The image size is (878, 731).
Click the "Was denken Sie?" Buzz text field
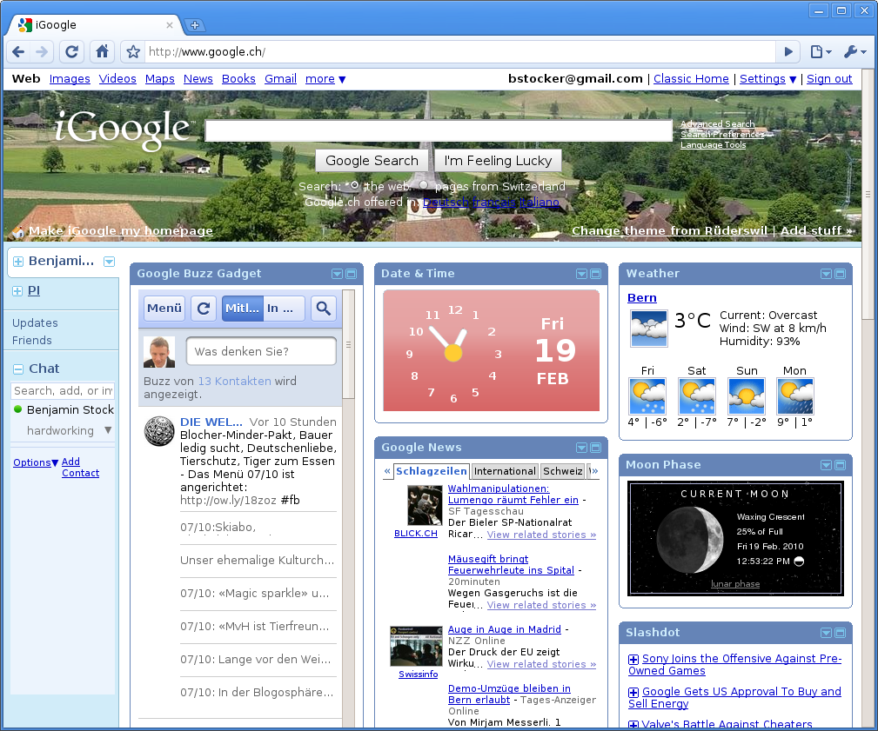pos(261,351)
